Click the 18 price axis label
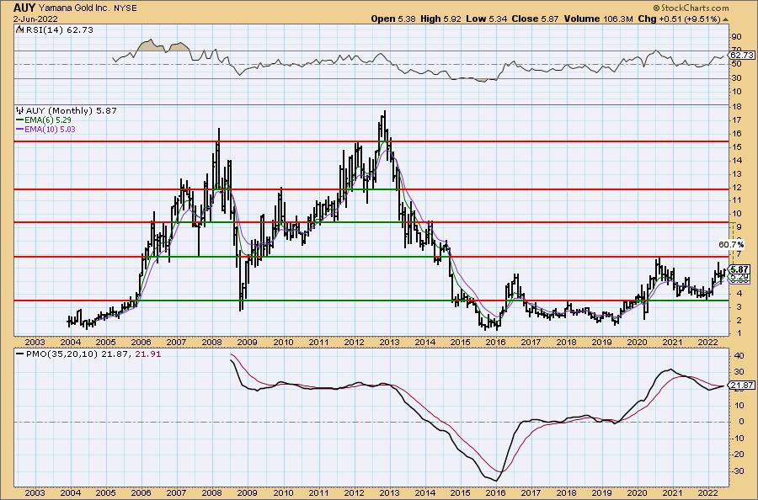The height and width of the screenshot is (500, 758). pos(737,107)
